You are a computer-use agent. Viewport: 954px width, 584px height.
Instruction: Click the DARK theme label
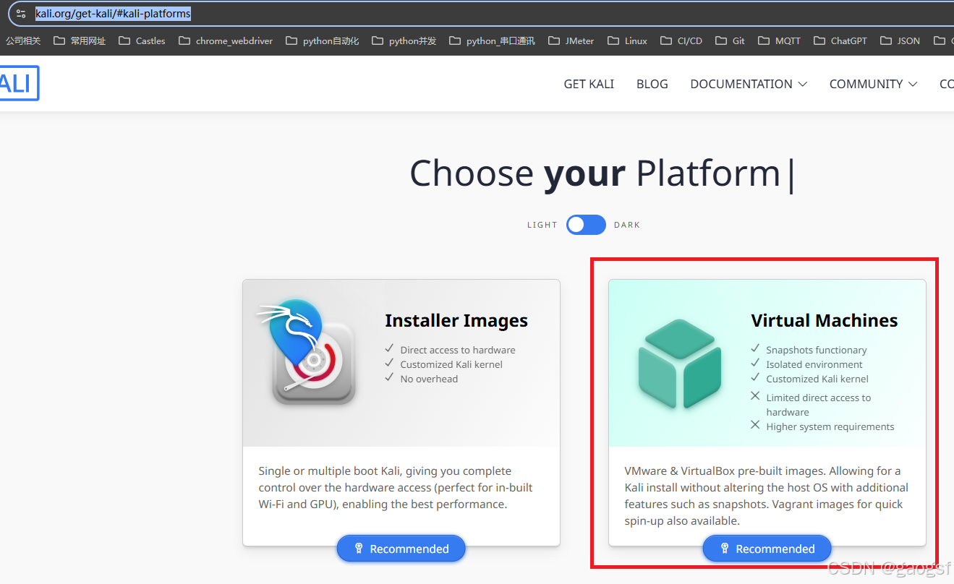[x=627, y=225]
